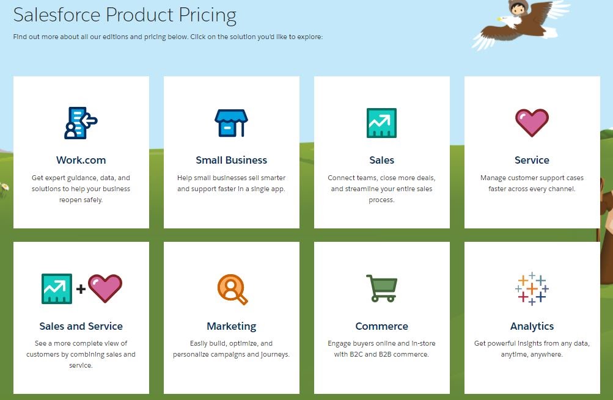Click the Sales and Service combined icon
The image size is (613, 400).
click(x=81, y=288)
